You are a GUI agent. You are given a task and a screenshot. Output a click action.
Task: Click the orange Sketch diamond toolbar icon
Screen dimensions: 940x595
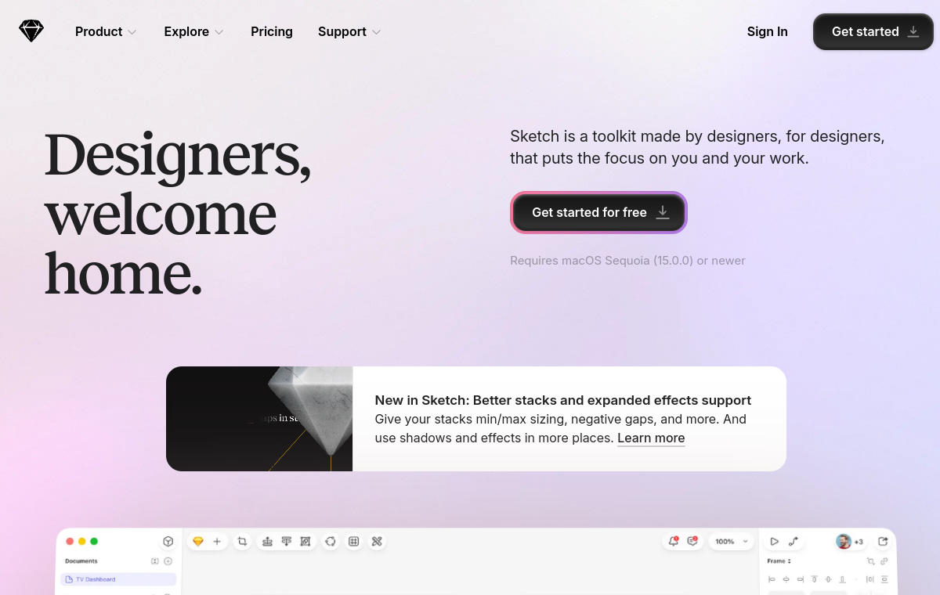198,541
